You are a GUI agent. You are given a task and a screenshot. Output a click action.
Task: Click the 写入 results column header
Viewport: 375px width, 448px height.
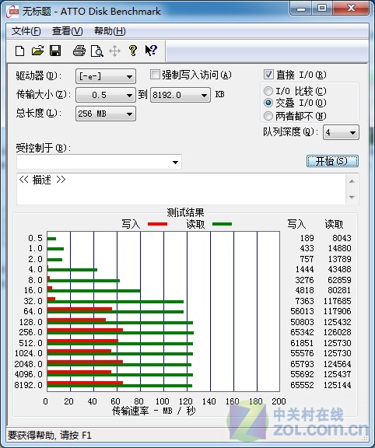[x=296, y=224]
